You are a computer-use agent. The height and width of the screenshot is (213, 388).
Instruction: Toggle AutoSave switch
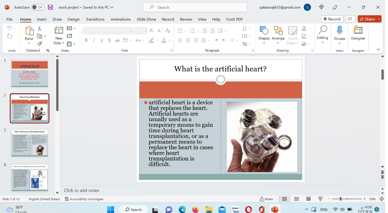pos(38,7)
